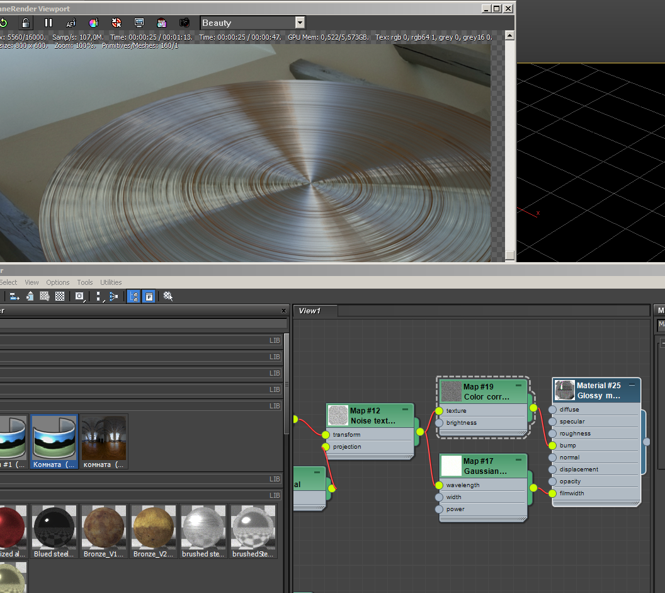The height and width of the screenshot is (593, 665).
Task: Open the Options menu
Action: 58,282
